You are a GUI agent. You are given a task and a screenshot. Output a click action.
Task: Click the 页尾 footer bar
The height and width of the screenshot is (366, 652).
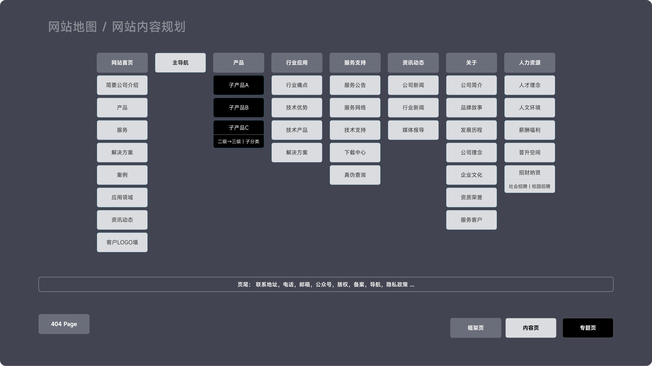(326, 284)
